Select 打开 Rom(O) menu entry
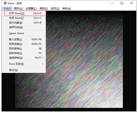Image resolution: width=138 pixels, height=113 pixels. click(x=25, y=13)
